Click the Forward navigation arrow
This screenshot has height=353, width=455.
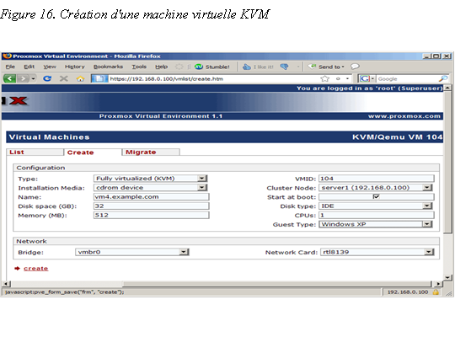(23, 78)
